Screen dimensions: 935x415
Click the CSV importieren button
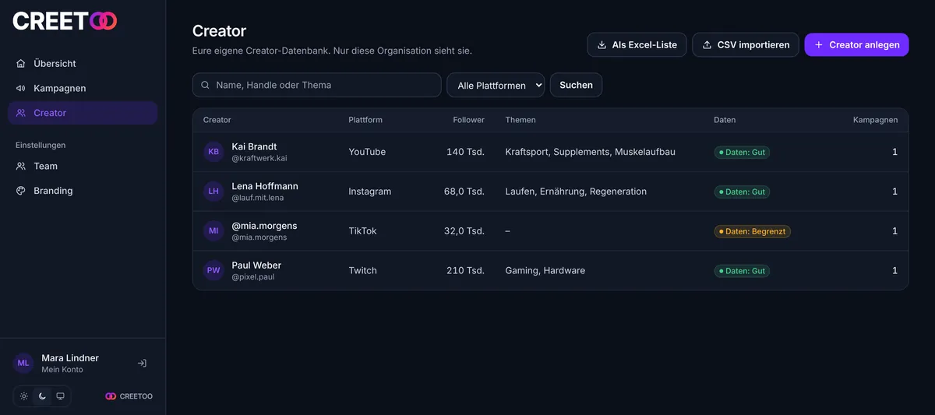[746, 45]
